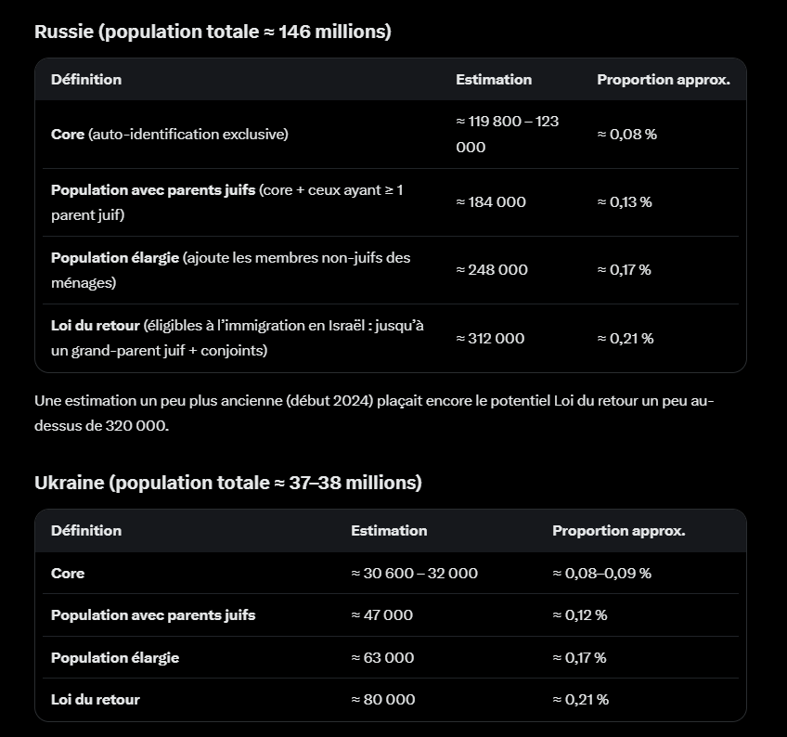Click the Ukraine population totale heading

click(x=228, y=483)
